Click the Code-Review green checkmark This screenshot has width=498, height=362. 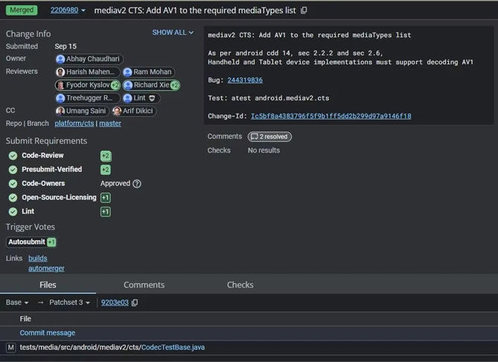point(13,156)
